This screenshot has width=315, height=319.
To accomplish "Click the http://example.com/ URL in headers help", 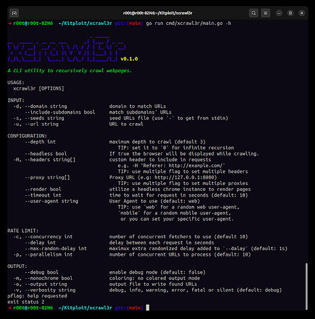I will pyautogui.click(x=196, y=166).
